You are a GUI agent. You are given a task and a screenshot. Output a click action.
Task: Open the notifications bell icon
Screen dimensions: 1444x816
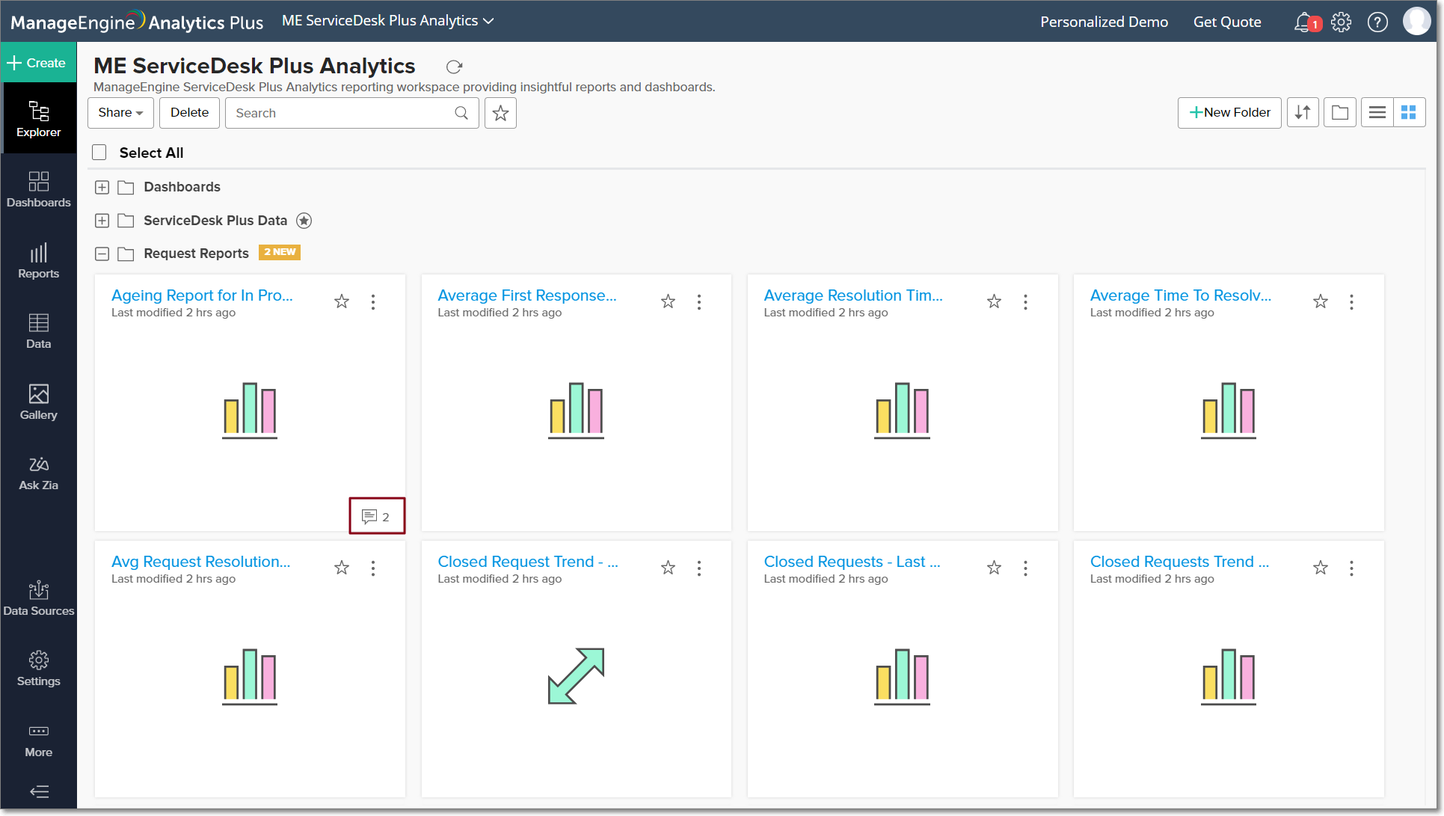(1305, 22)
